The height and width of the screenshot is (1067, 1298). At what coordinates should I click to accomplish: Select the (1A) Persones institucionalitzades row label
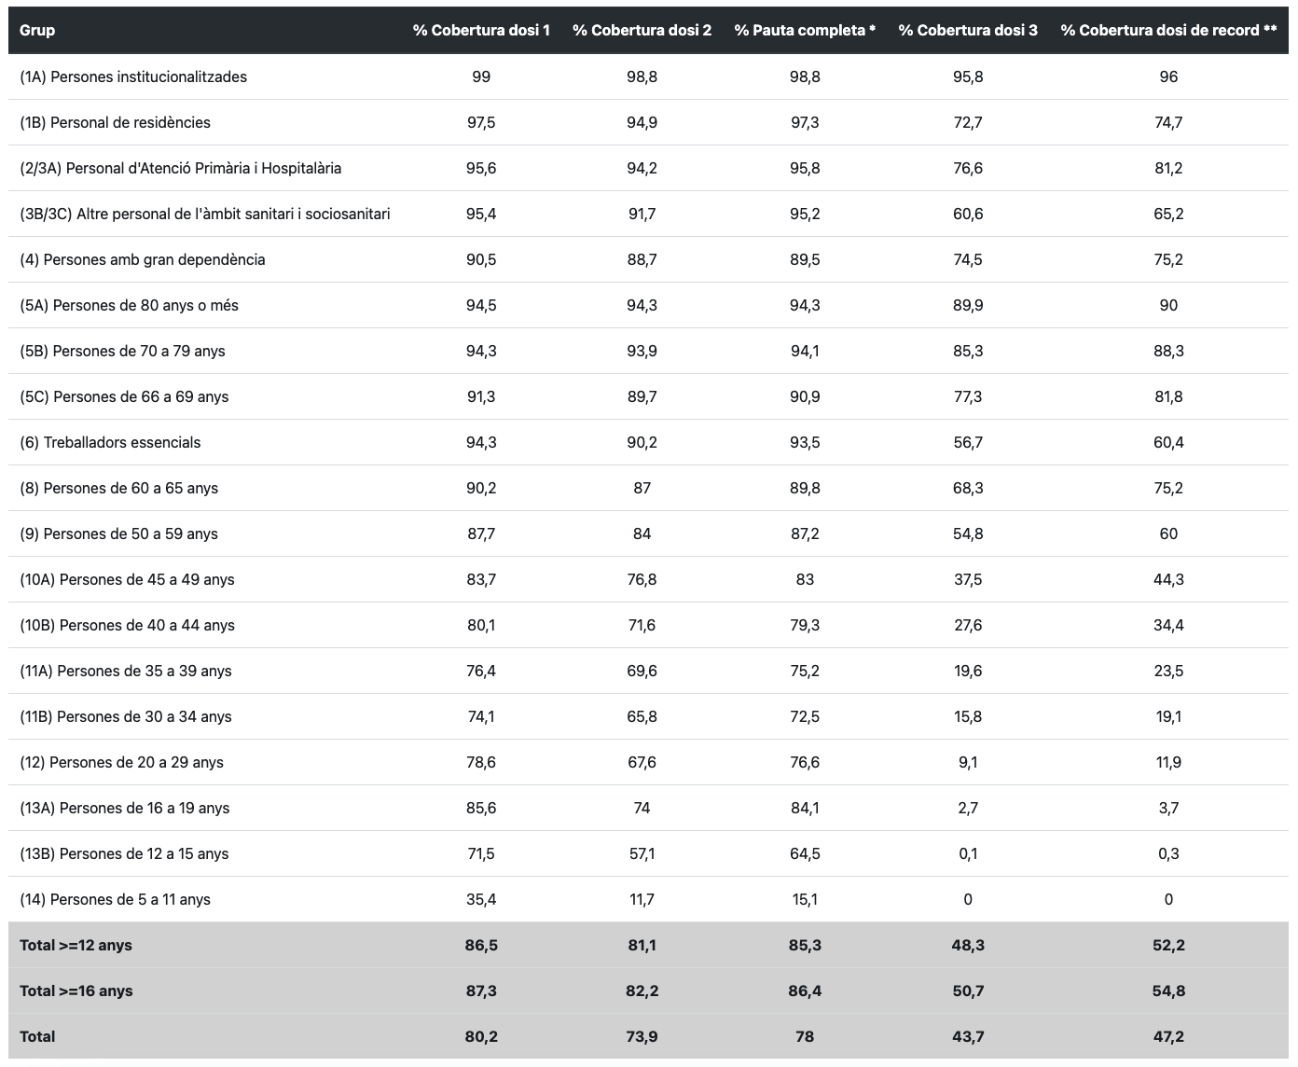133,76
